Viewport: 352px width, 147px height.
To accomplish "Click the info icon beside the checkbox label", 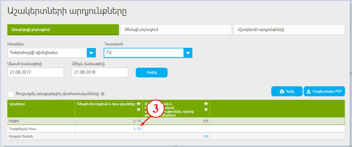I will pos(103,94).
